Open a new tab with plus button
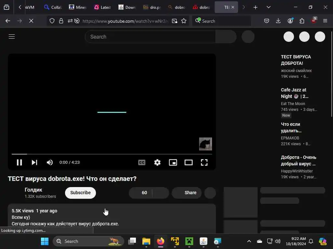 (x=256, y=7)
